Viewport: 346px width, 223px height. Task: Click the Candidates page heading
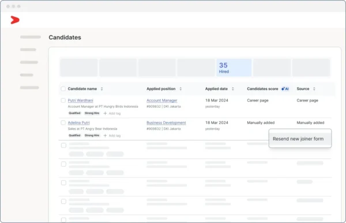pos(65,37)
